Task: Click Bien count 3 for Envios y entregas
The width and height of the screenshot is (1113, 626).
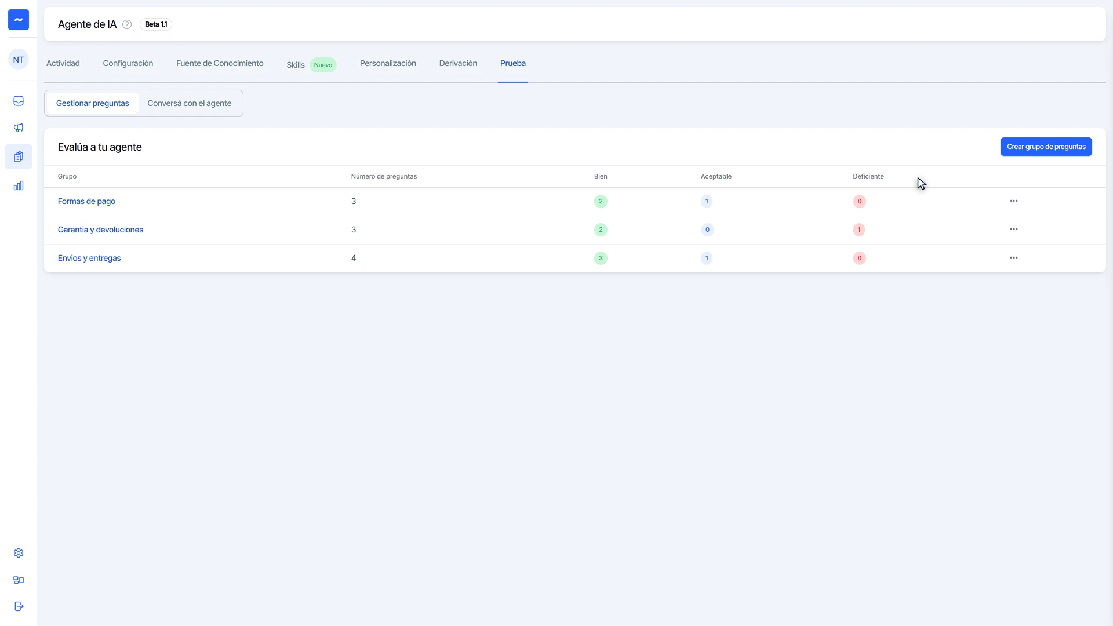Action: click(601, 258)
